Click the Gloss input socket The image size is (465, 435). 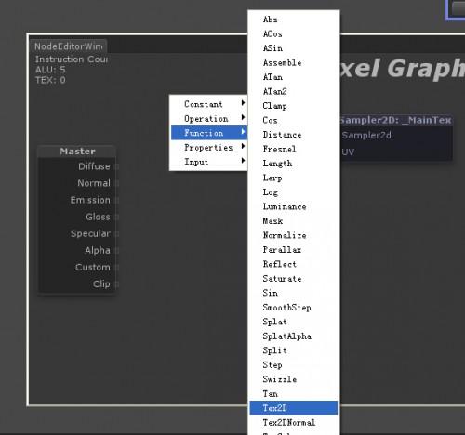coord(116,217)
